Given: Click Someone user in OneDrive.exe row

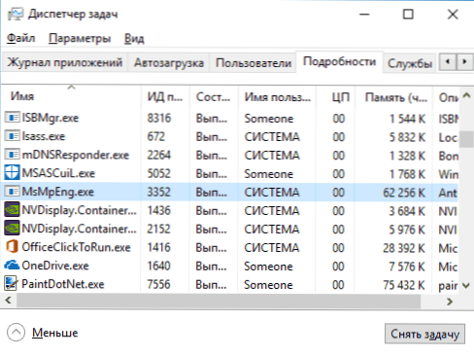Looking at the screenshot, I should 268,267.
